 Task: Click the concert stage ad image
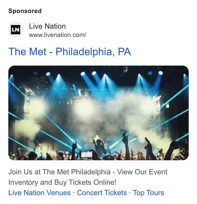click(x=98, y=113)
